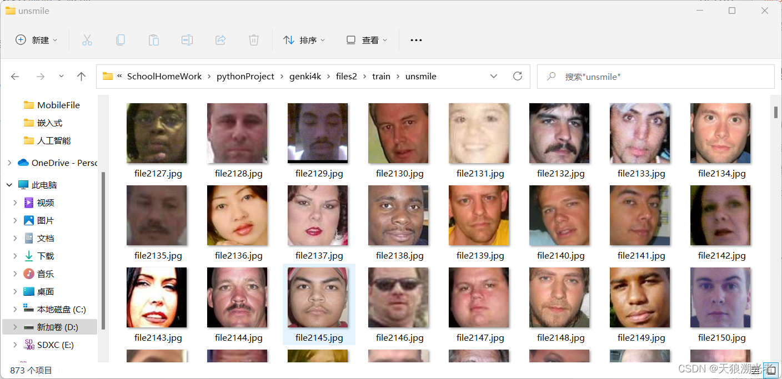Screen dimensions: 782x379
Task: Click the Share icon in toolbar
Action: point(220,40)
